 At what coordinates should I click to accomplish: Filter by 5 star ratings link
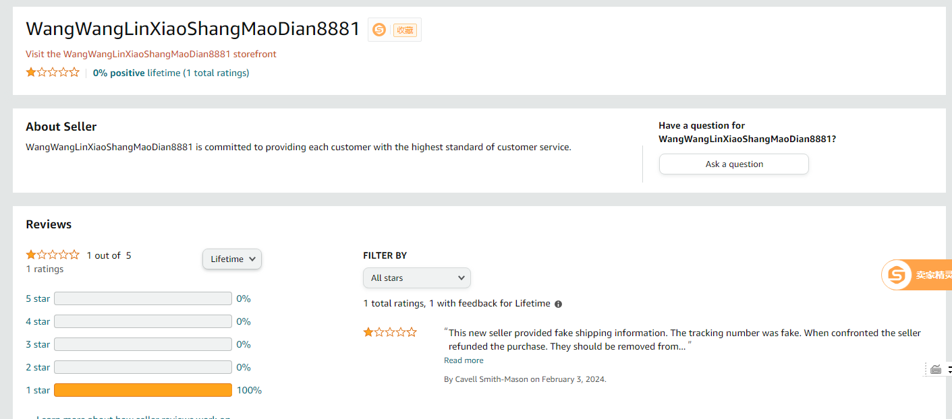tap(38, 298)
